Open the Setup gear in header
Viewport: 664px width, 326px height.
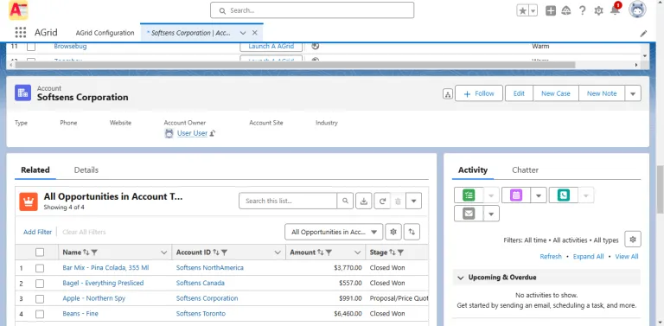pyautogui.click(x=598, y=11)
